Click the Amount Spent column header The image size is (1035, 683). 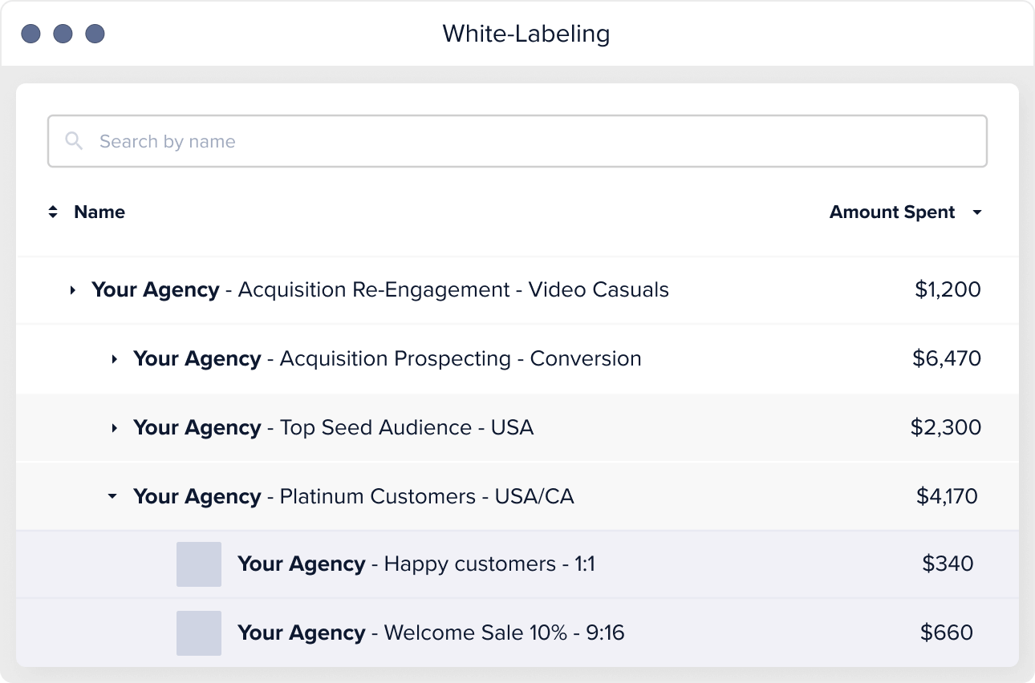(x=891, y=212)
